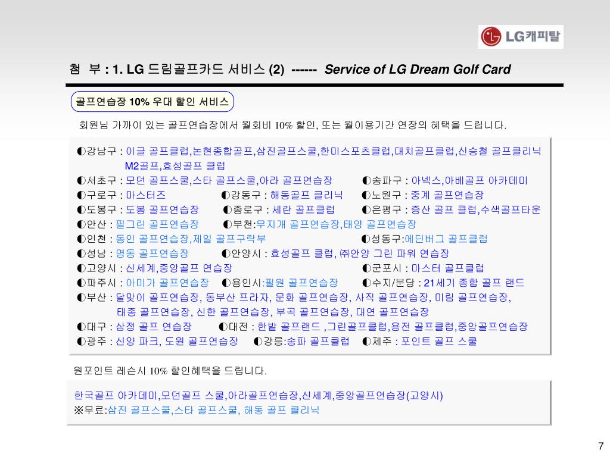Click '동인 골프연습장' in the 인천 row
Image resolution: width=610 pixels, height=457 pixels.
[x=152, y=239]
